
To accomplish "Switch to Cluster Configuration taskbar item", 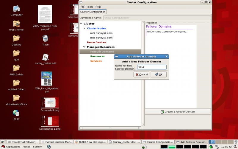I will (x=158, y=142).
